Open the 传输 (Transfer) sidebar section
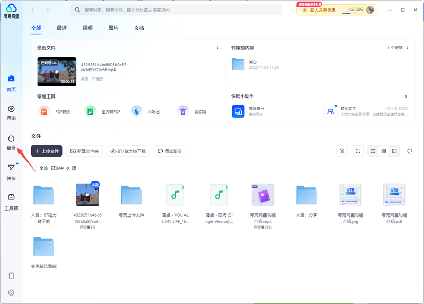The width and height of the screenshot is (424, 304). coord(11,112)
